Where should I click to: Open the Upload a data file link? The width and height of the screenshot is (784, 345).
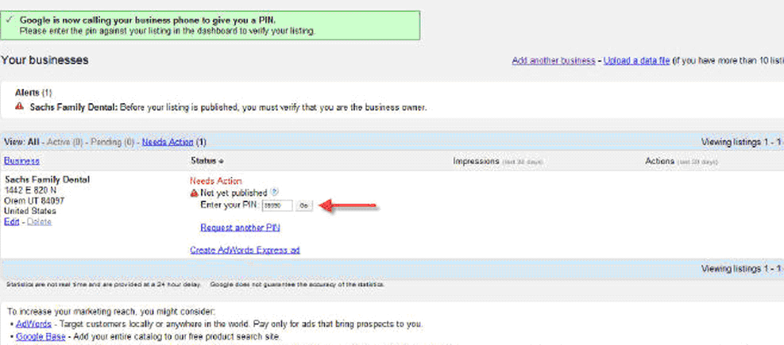click(x=636, y=61)
